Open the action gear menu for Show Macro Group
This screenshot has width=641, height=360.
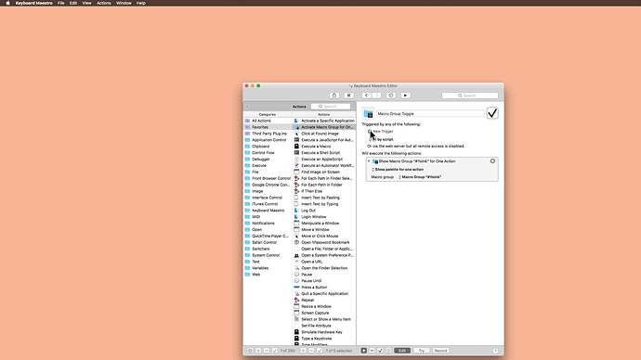click(x=492, y=161)
